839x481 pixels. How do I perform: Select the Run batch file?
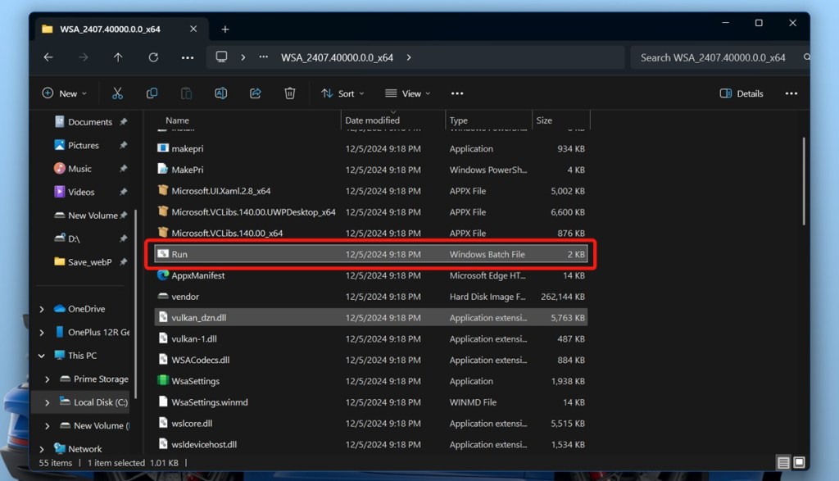[371, 254]
